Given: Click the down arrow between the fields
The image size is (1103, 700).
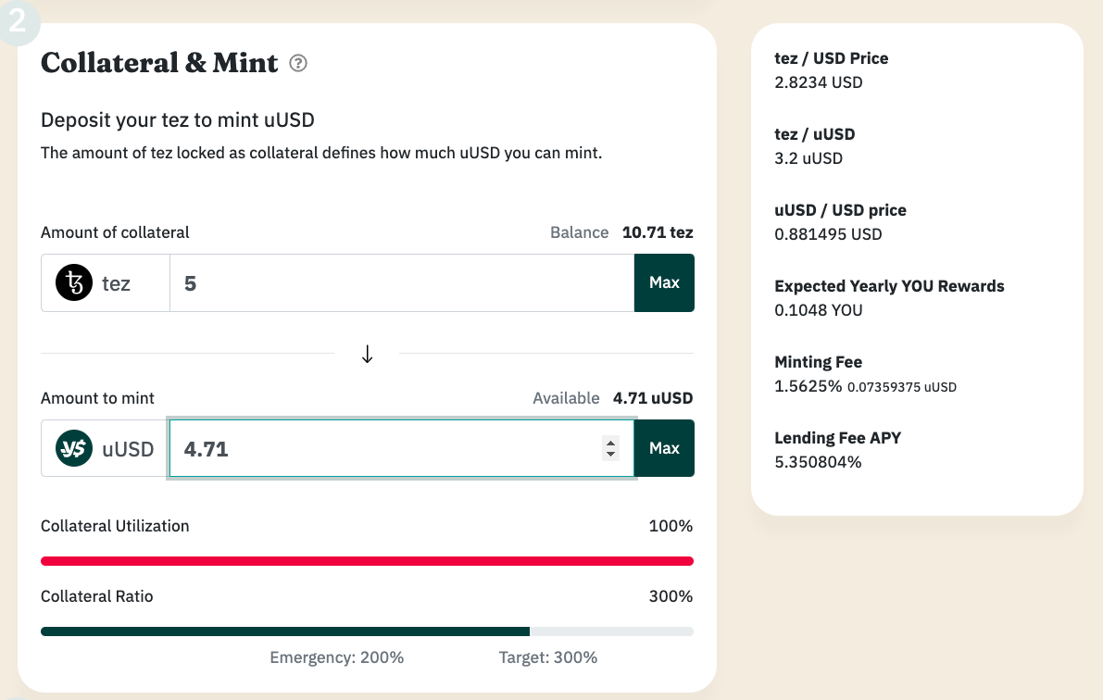Looking at the screenshot, I should click(368, 354).
